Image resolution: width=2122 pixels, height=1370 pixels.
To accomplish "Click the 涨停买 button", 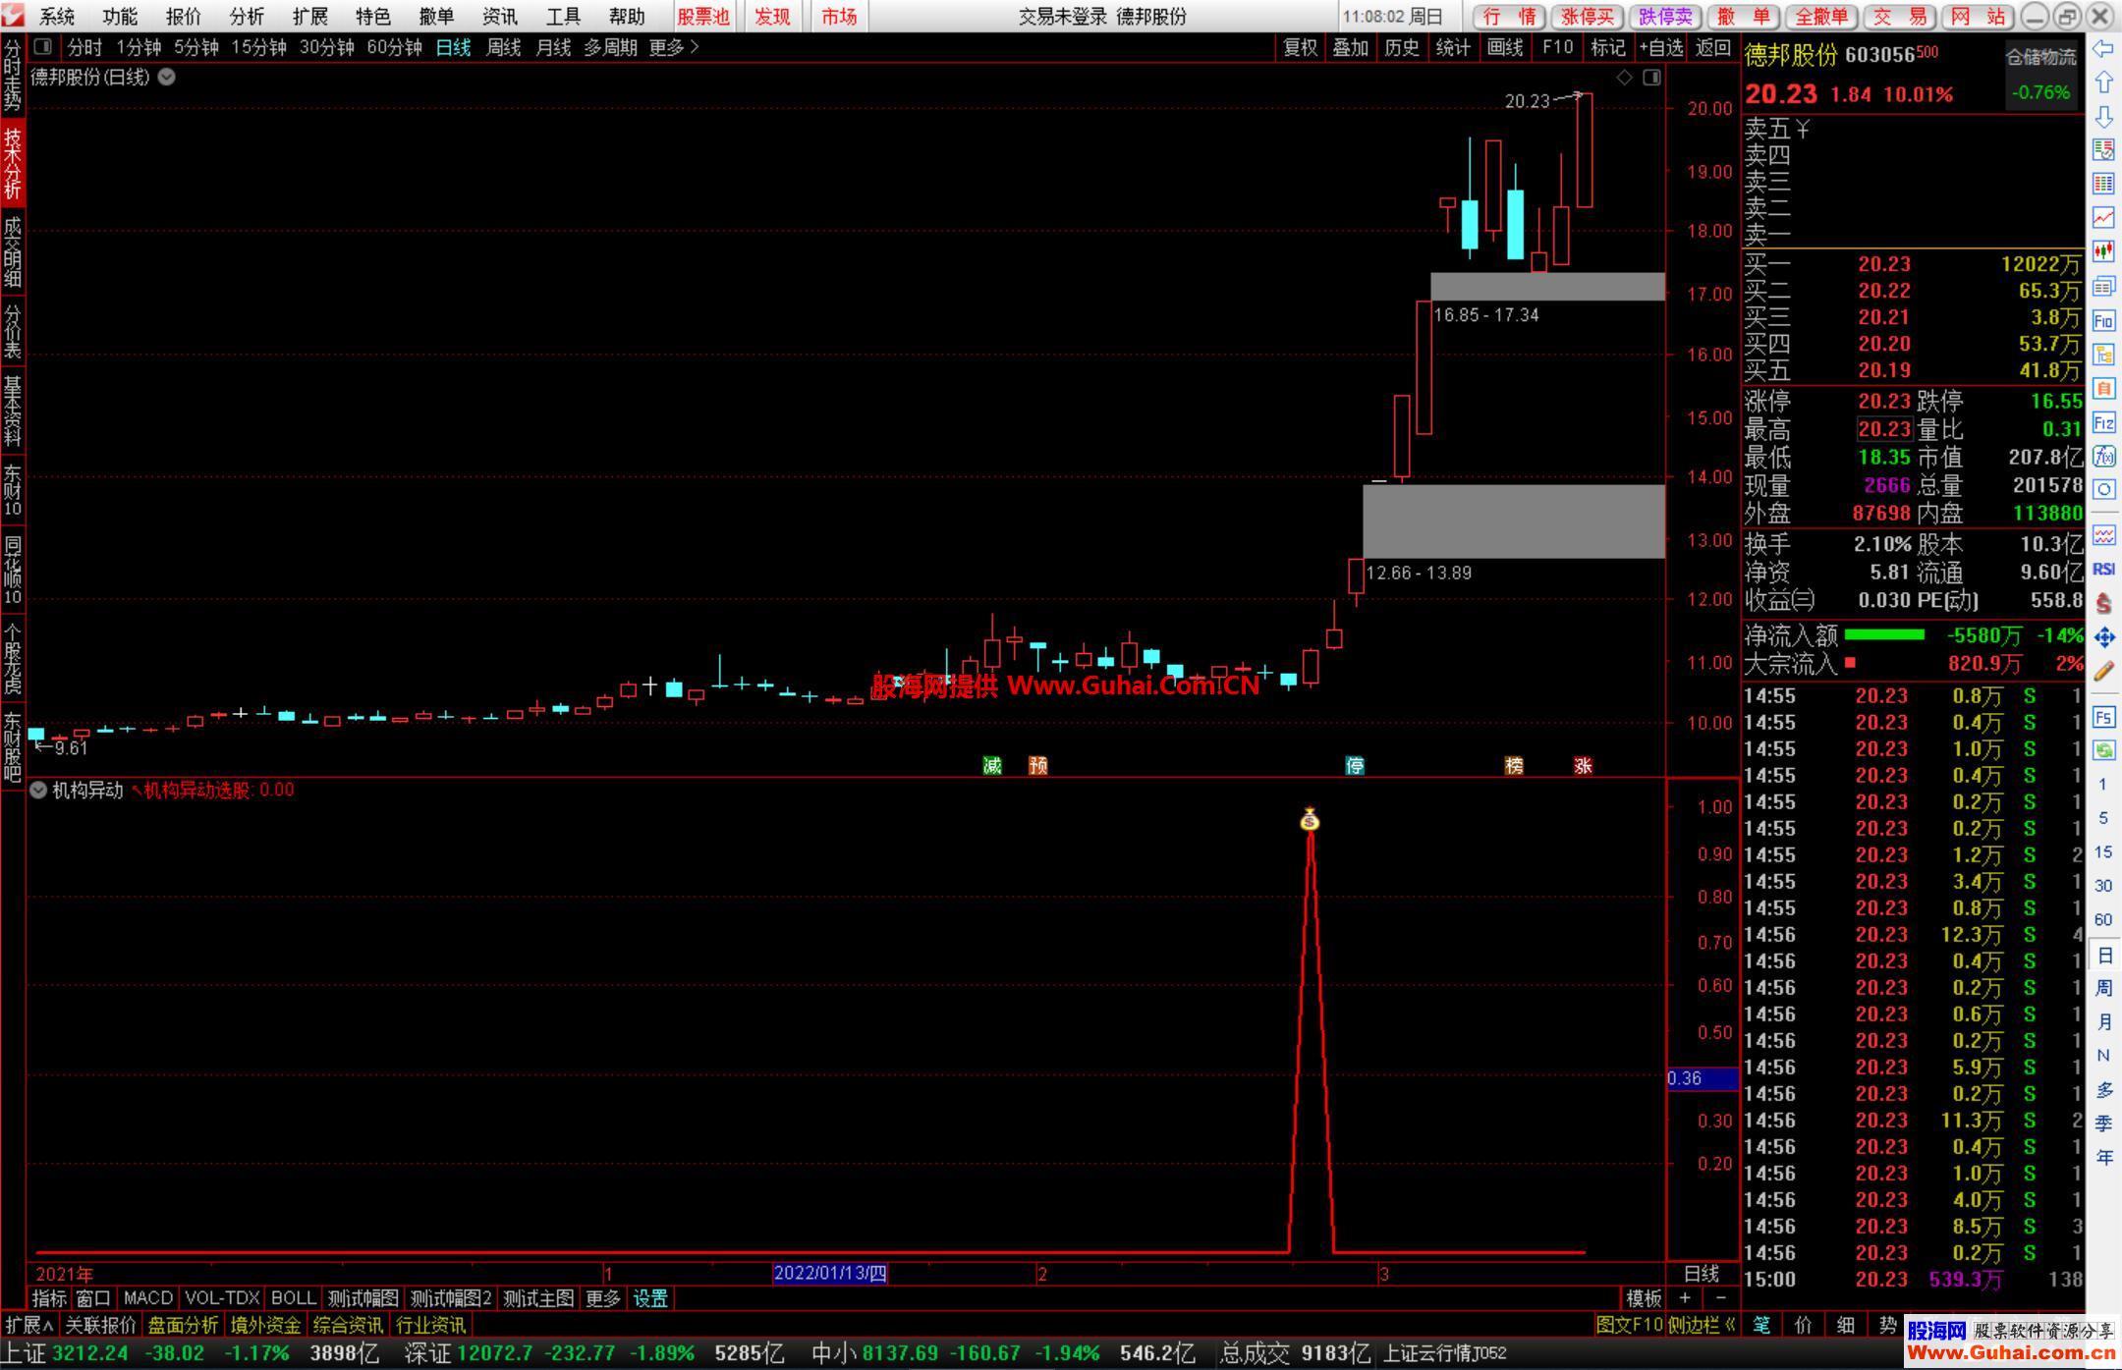I will point(1588,17).
